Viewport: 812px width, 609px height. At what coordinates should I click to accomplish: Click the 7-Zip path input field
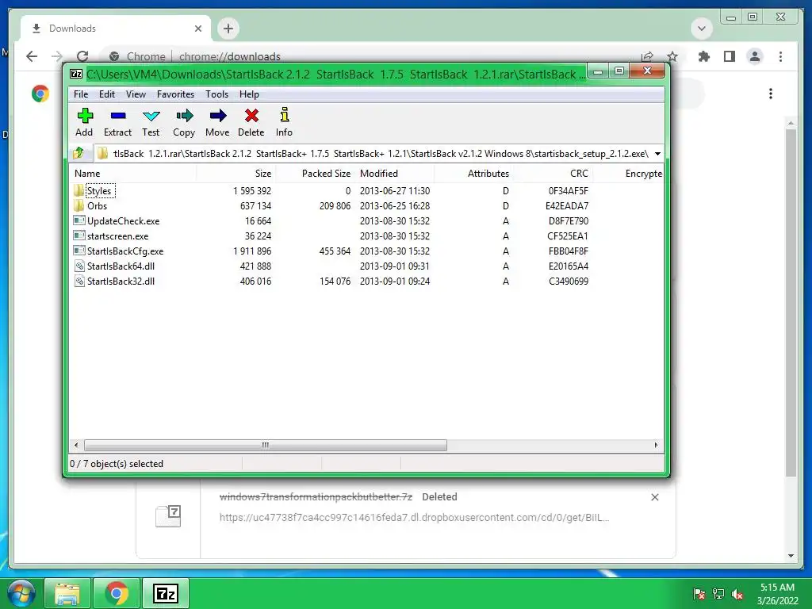pos(373,154)
